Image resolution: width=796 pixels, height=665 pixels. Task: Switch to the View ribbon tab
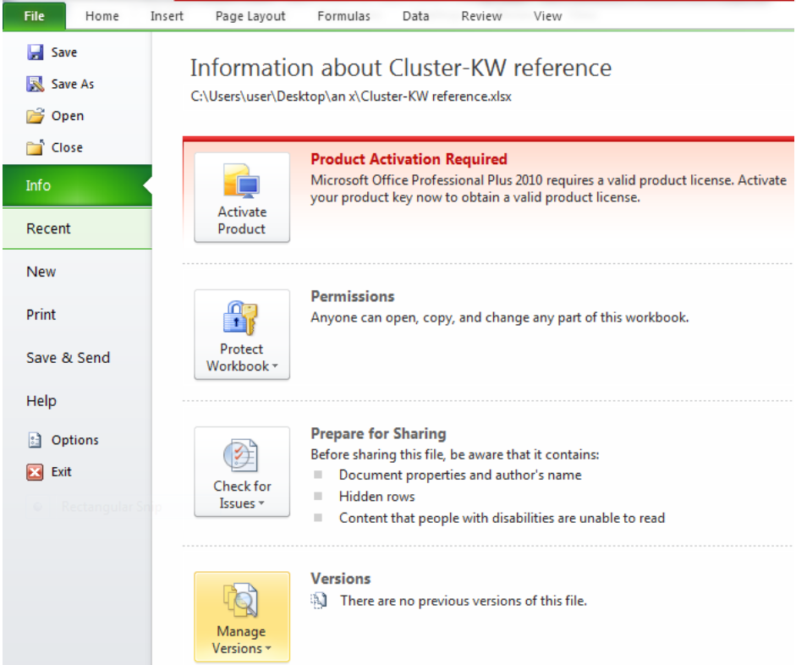pyautogui.click(x=548, y=16)
